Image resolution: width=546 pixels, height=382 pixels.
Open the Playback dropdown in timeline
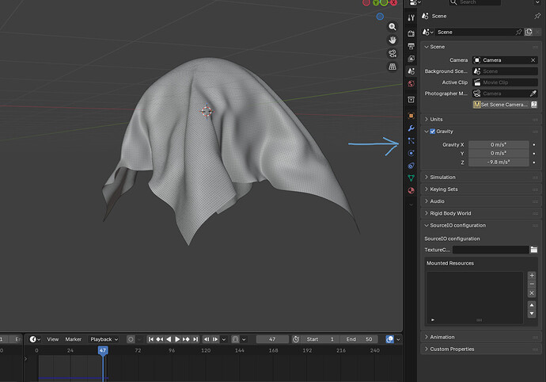point(104,339)
